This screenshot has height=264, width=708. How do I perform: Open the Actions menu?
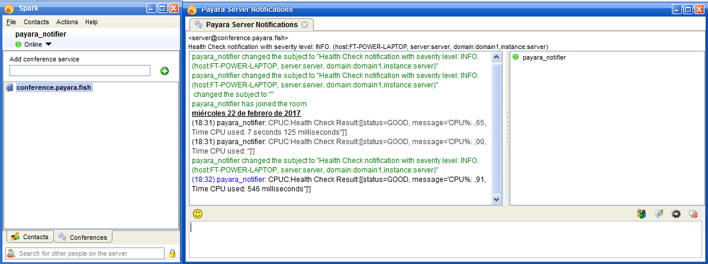[x=67, y=22]
